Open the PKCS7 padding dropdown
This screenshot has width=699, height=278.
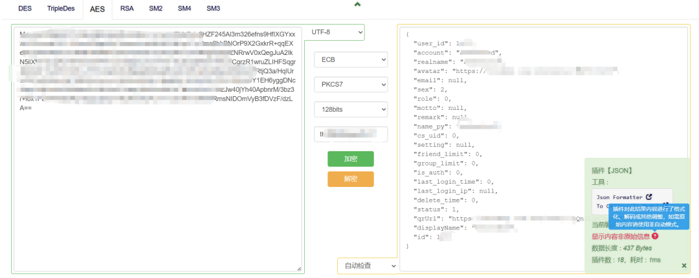pos(351,84)
